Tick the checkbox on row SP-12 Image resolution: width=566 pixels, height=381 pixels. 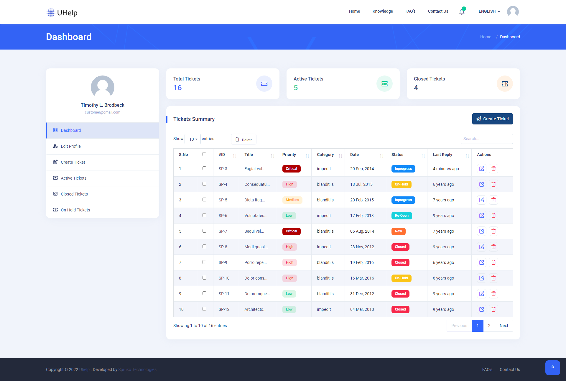coord(205,309)
